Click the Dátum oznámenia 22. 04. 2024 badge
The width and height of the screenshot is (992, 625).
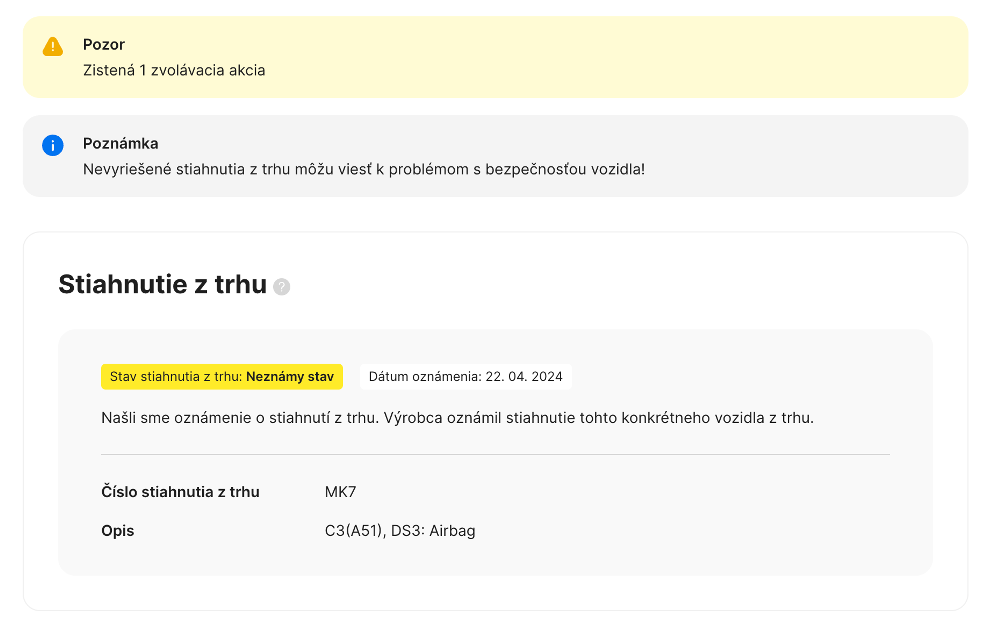[x=466, y=376]
